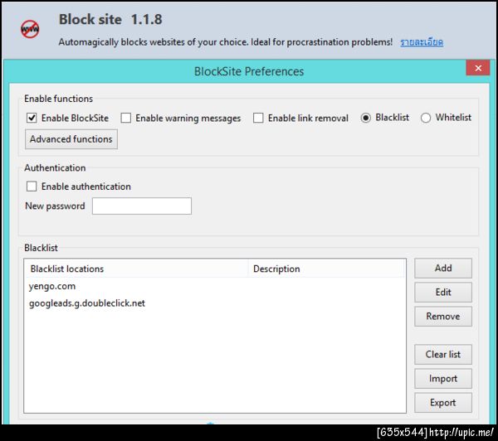Import a blacklist file
The image size is (498, 441).
pyautogui.click(x=443, y=378)
